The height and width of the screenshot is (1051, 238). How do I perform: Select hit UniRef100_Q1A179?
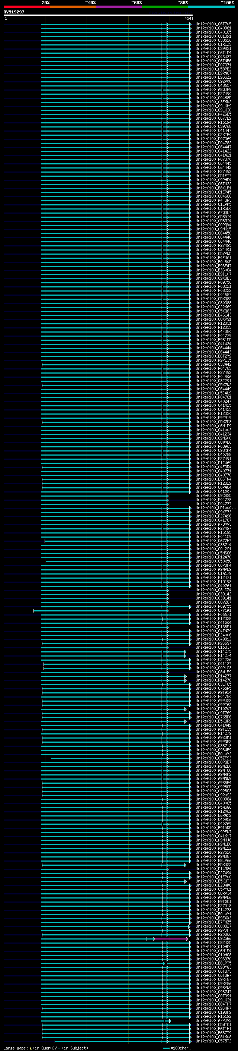coord(213,573)
